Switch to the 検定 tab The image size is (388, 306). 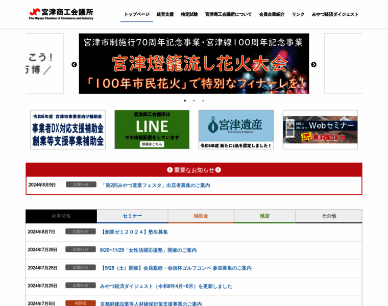265,216
